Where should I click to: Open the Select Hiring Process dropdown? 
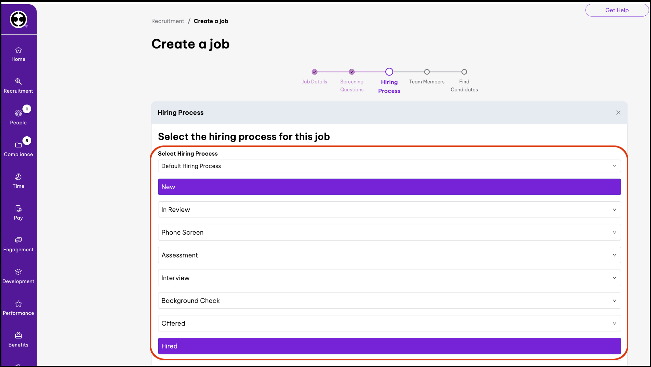pos(389,166)
